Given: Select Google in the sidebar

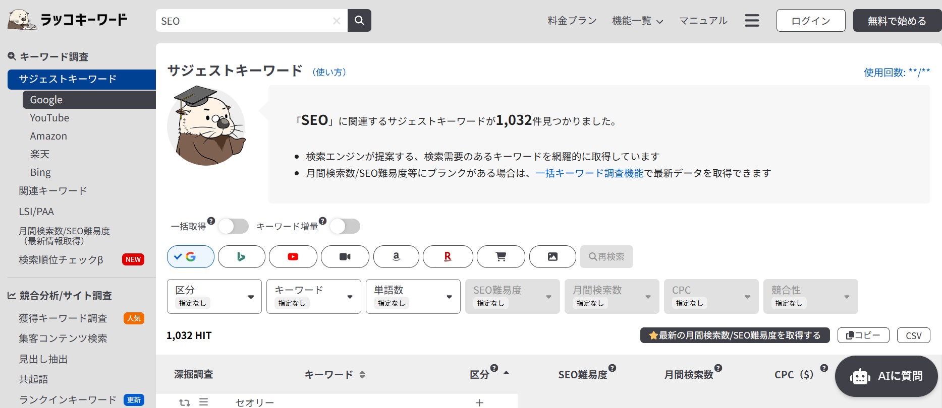Looking at the screenshot, I should click(89, 100).
